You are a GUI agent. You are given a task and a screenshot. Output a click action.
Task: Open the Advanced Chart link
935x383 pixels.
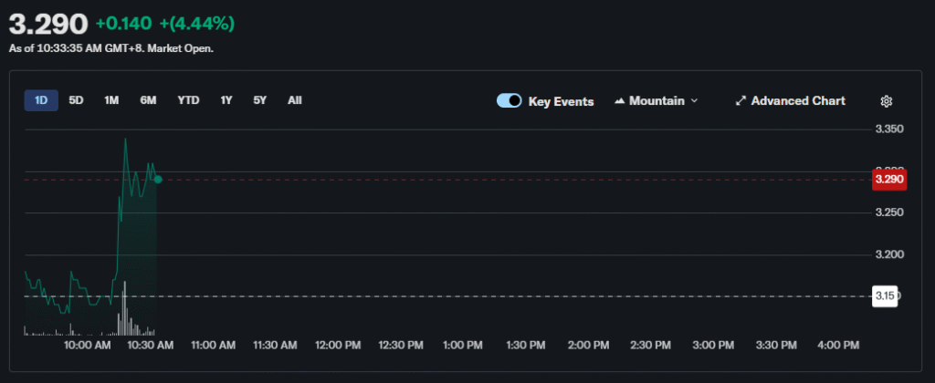(797, 101)
